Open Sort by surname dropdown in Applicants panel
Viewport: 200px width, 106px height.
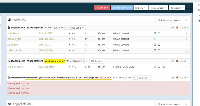169,104
